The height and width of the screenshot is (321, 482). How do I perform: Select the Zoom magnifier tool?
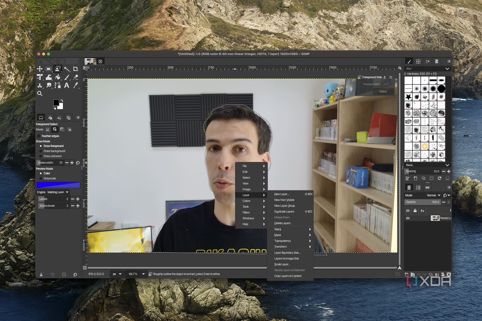pyautogui.click(x=40, y=93)
